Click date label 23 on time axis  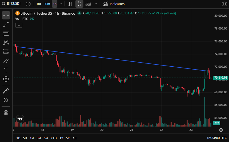coord(191,130)
